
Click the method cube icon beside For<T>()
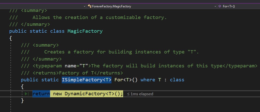[x=220, y=6]
